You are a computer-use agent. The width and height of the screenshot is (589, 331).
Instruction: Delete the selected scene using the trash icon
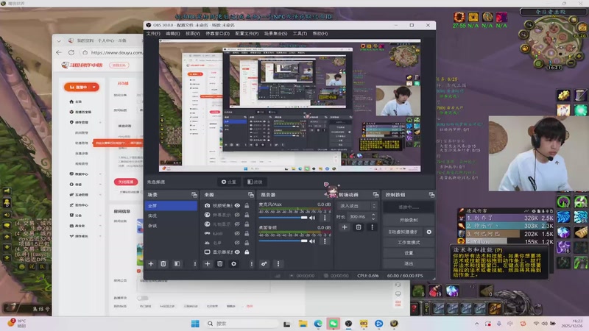(x=163, y=263)
